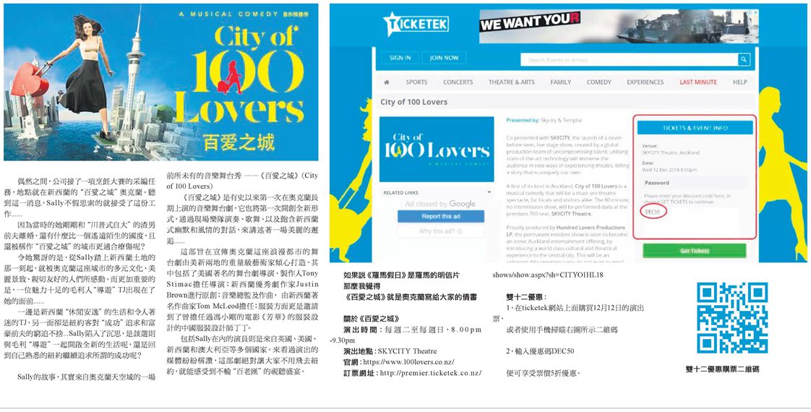Click the green Get Tickets button
The height and width of the screenshot is (412, 811).
pos(694,251)
